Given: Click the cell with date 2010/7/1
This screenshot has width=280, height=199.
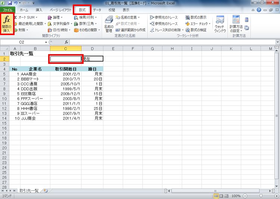Looking at the screenshot, I should pyautogui.click(x=66, y=79).
